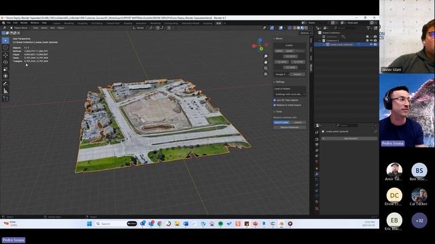Click the paste extent button
The height and width of the screenshot is (244, 435).
click(x=289, y=51)
